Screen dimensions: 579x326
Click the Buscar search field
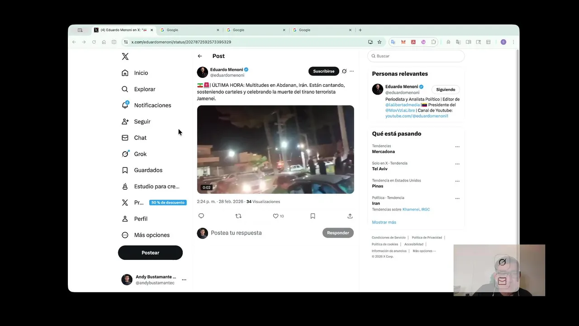[416, 56]
